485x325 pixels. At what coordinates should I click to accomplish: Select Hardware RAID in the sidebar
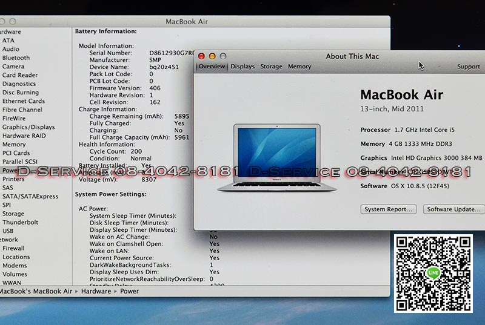click(24, 136)
